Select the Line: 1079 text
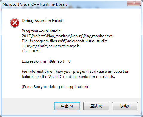Viewport: 143px width, 117px height. 31,51
